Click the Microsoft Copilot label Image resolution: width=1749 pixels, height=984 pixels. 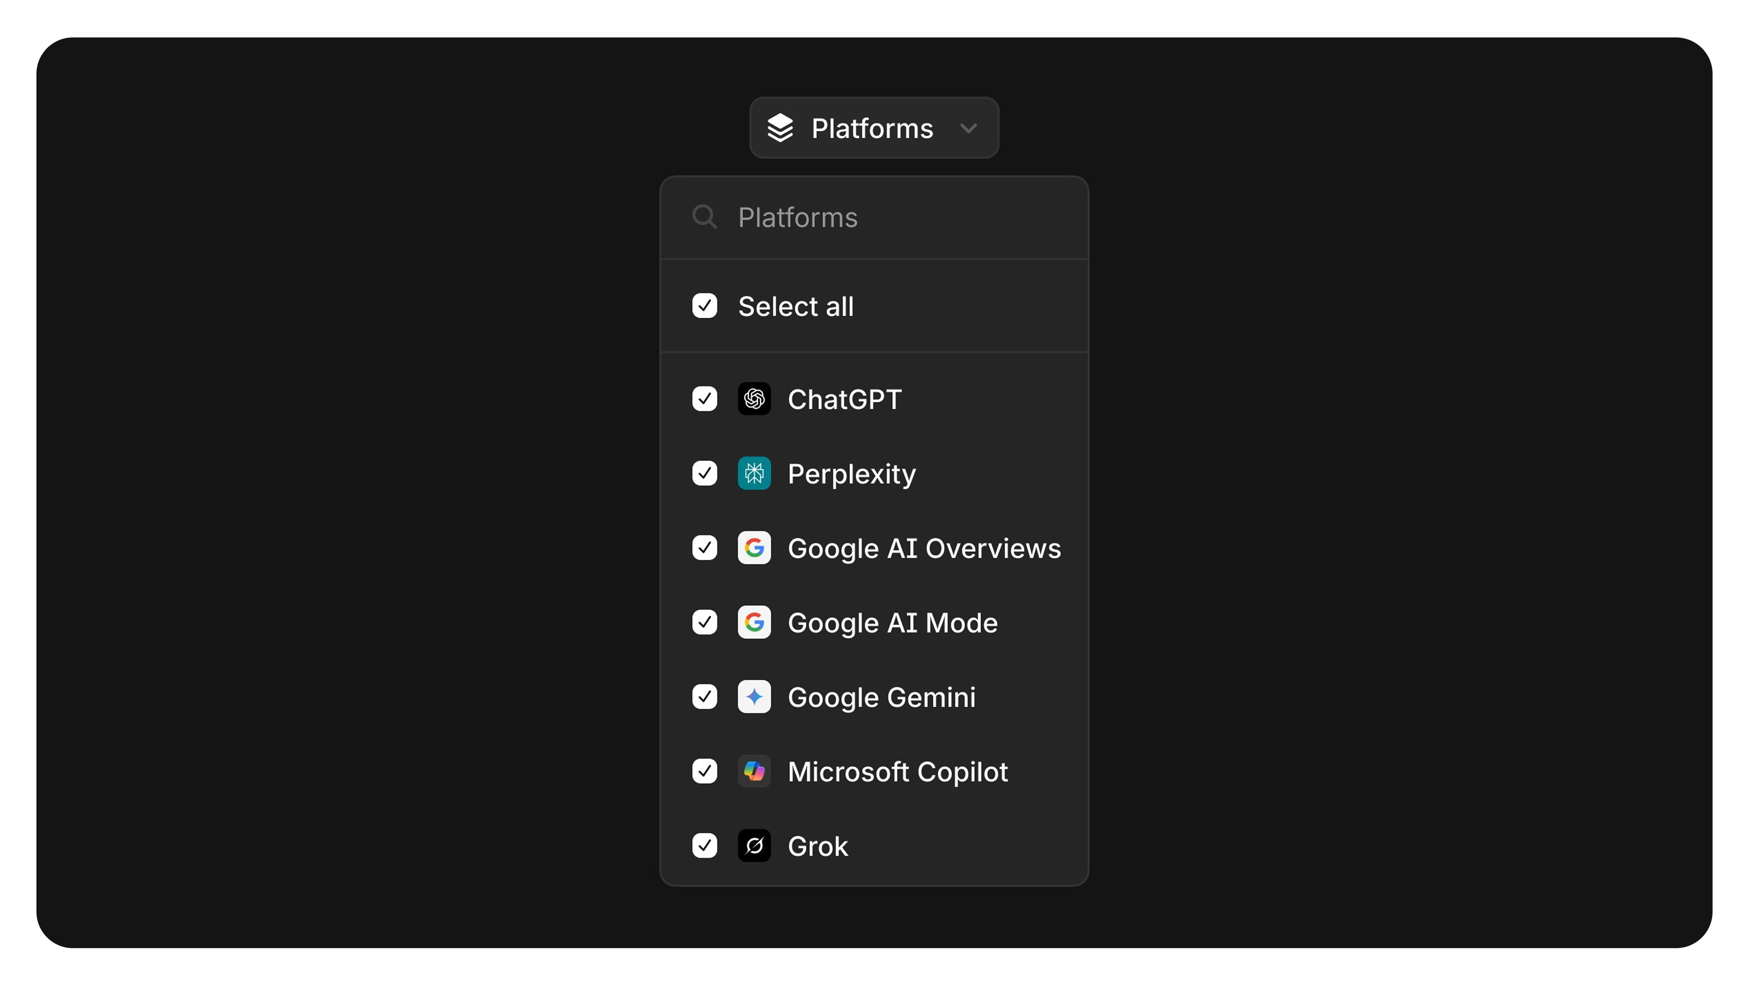click(898, 772)
